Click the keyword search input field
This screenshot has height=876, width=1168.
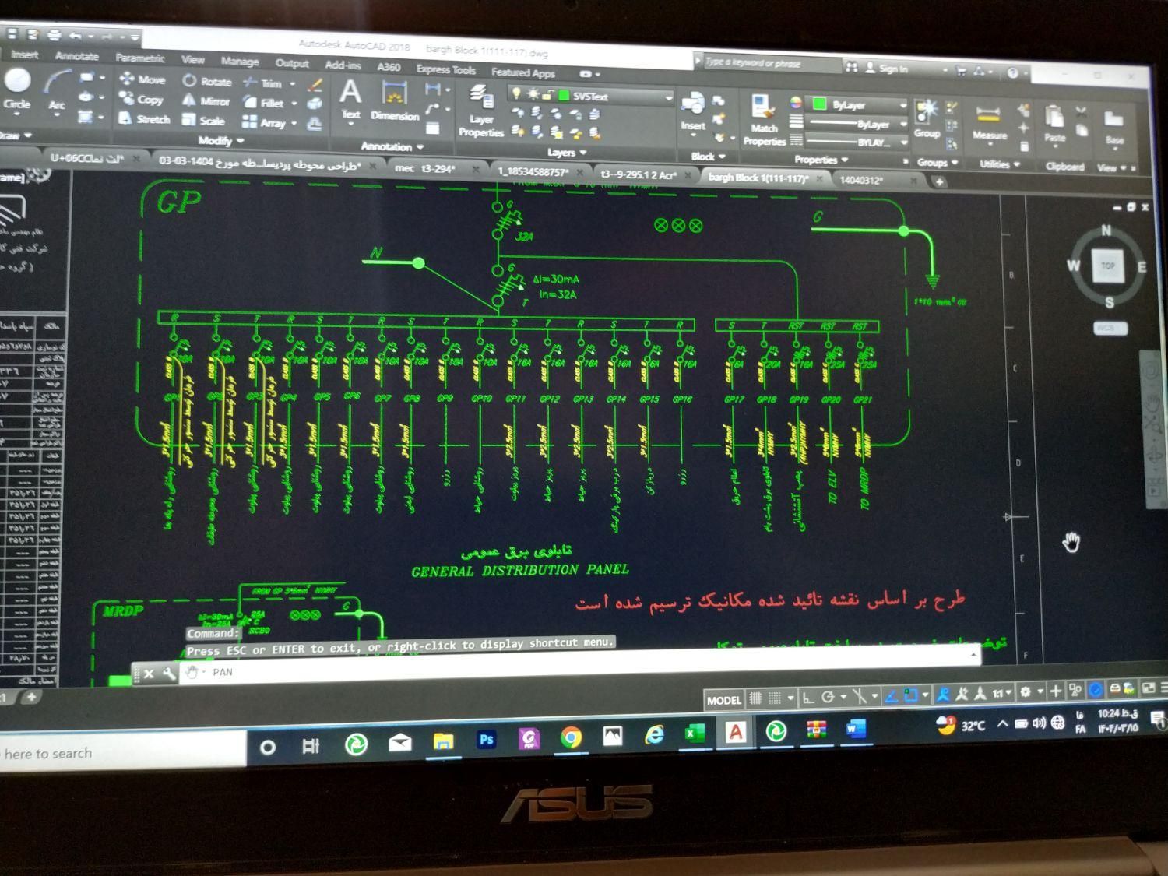click(x=771, y=63)
